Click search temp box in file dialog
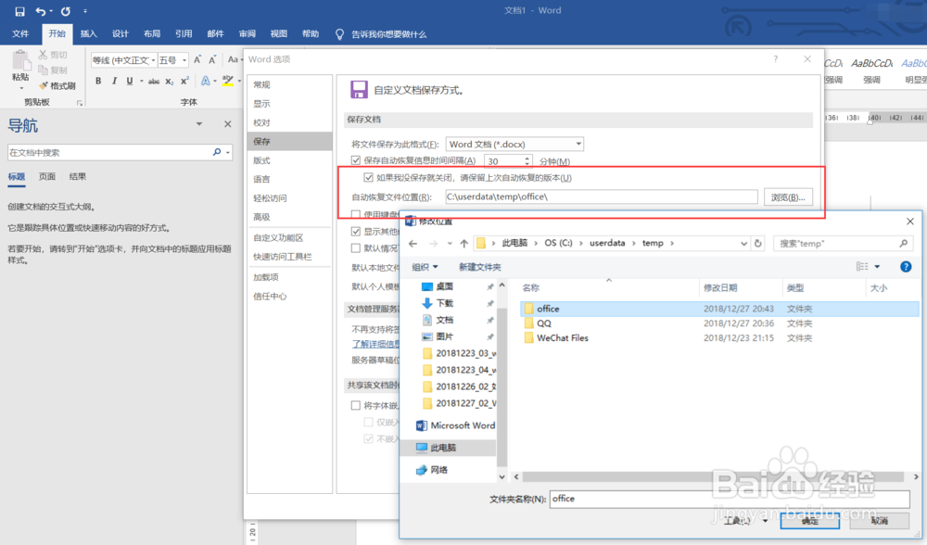927x545 pixels. [843, 244]
